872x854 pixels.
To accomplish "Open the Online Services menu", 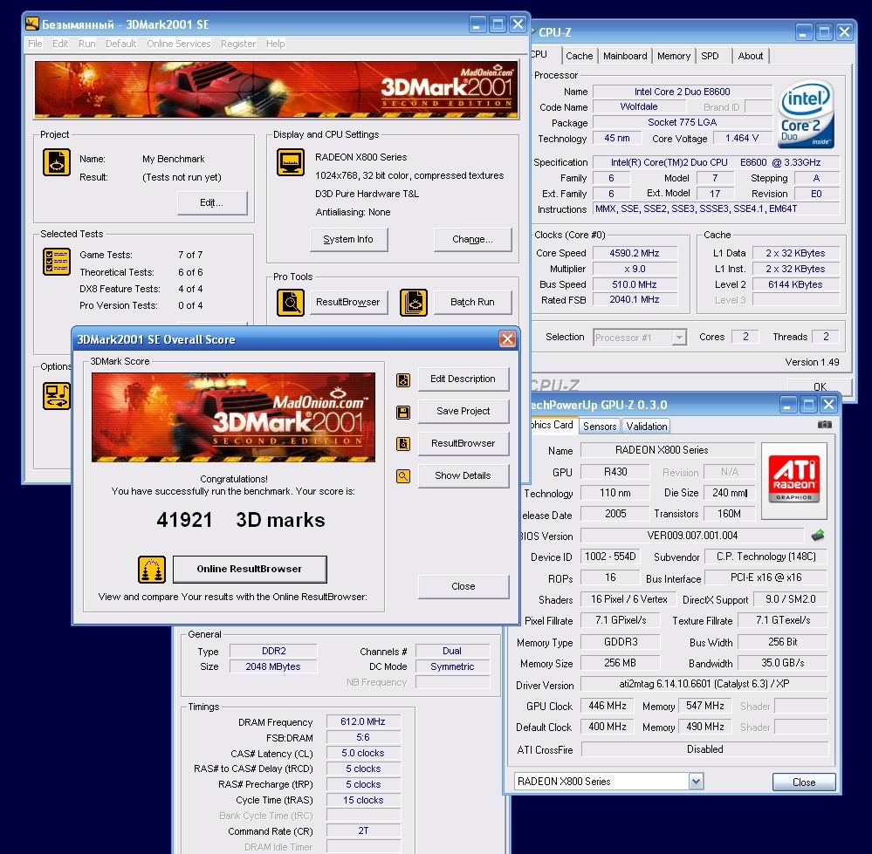I will point(179,44).
